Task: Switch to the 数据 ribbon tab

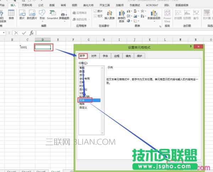Action: tap(52, 5)
